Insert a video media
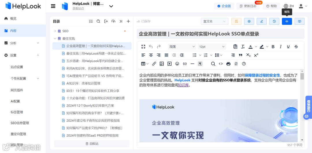The width and height of the screenshot is (312, 153). click(x=169, y=64)
